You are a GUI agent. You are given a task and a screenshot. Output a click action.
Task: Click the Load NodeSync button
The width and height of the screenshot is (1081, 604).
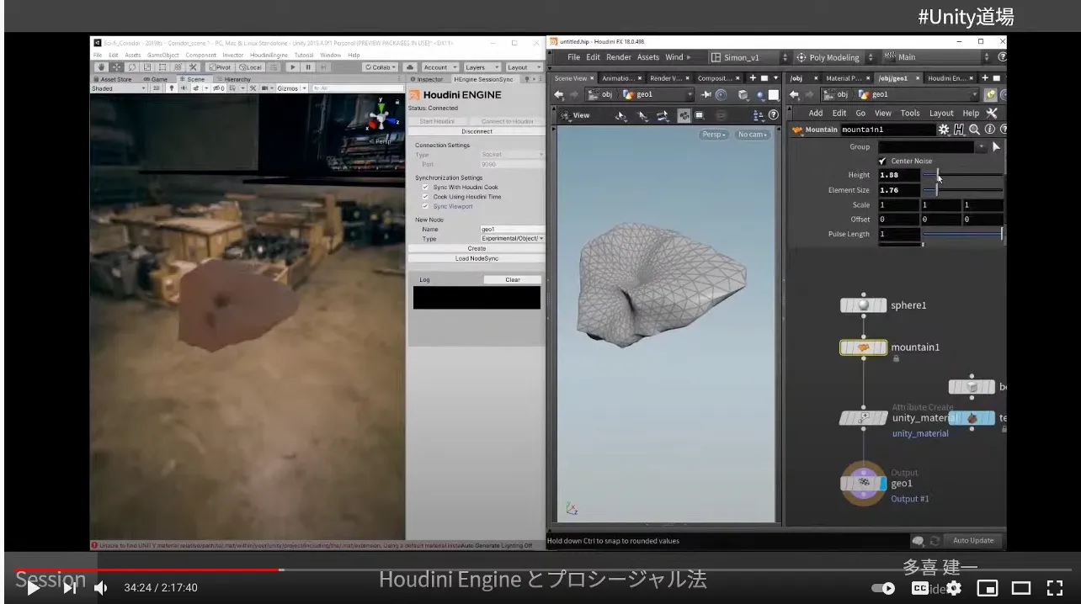[x=477, y=258]
